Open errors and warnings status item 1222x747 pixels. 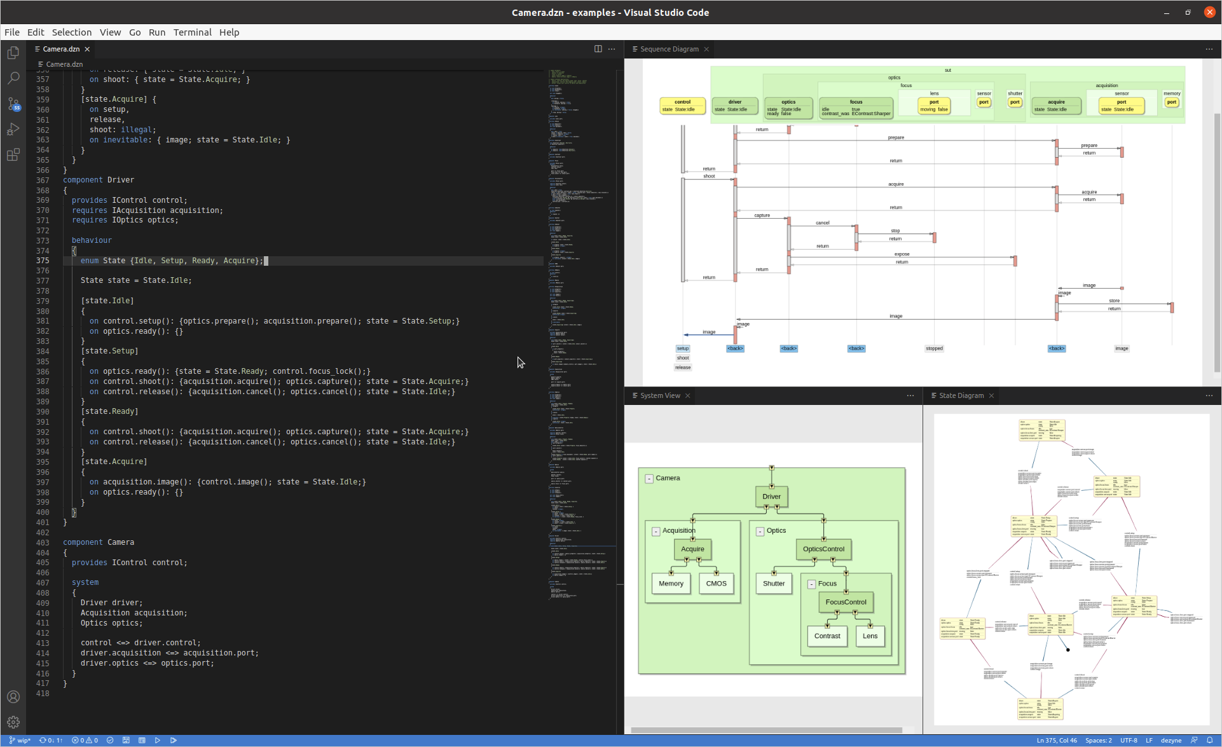tap(85, 740)
